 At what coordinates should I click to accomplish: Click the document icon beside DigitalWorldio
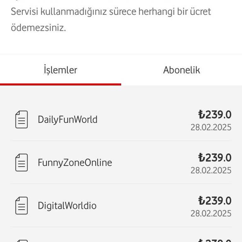coord(22,205)
